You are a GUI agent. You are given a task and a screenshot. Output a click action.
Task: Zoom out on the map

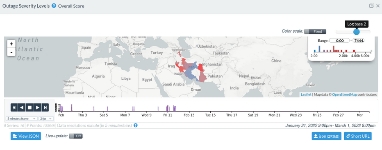(x=11, y=52)
